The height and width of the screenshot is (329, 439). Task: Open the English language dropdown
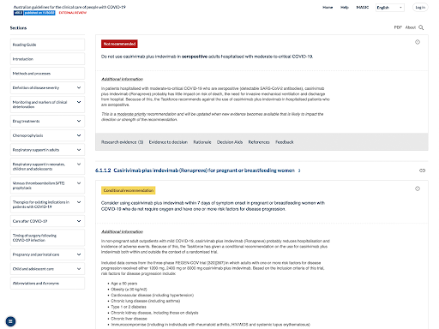(390, 8)
